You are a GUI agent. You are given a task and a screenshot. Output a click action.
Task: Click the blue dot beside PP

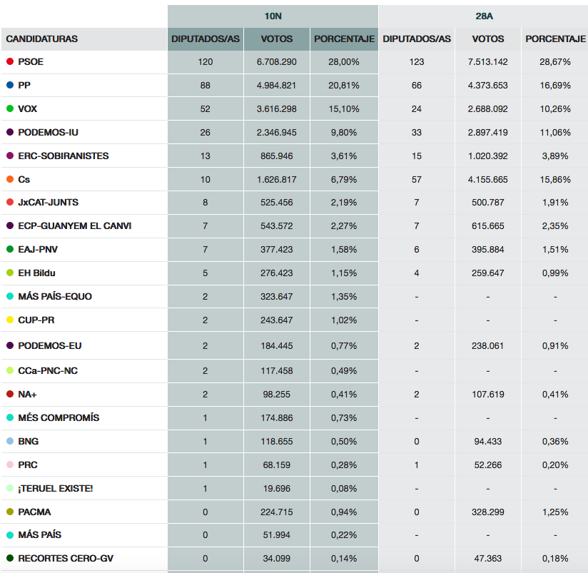point(10,85)
